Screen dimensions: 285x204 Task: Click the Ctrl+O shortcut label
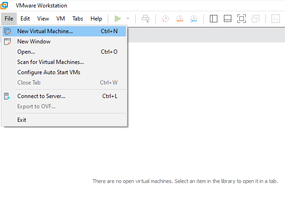pos(109,52)
